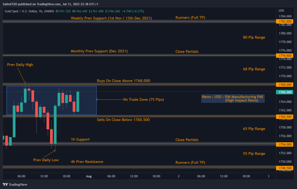Click the green current price tag 1766.260

(x=285, y=91)
